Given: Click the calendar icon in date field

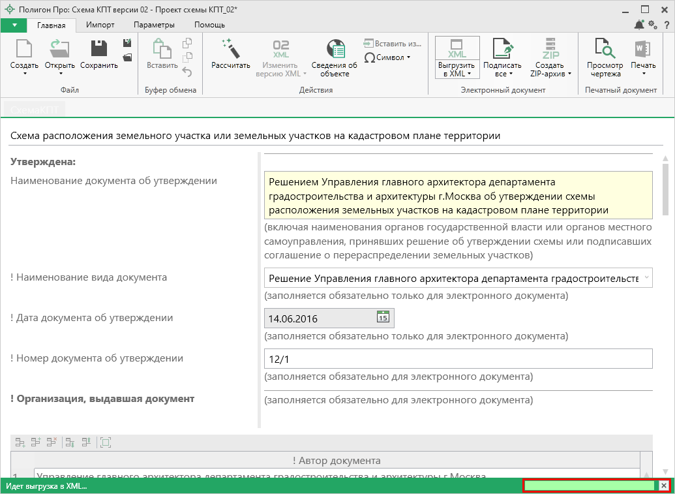Looking at the screenshot, I should coord(383,318).
